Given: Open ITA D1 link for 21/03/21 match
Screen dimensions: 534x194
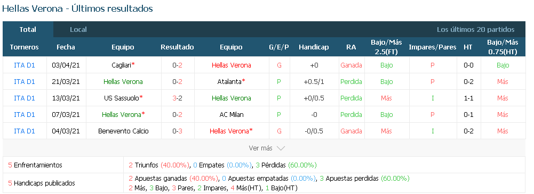Looking at the screenshot, I should pos(25,82).
